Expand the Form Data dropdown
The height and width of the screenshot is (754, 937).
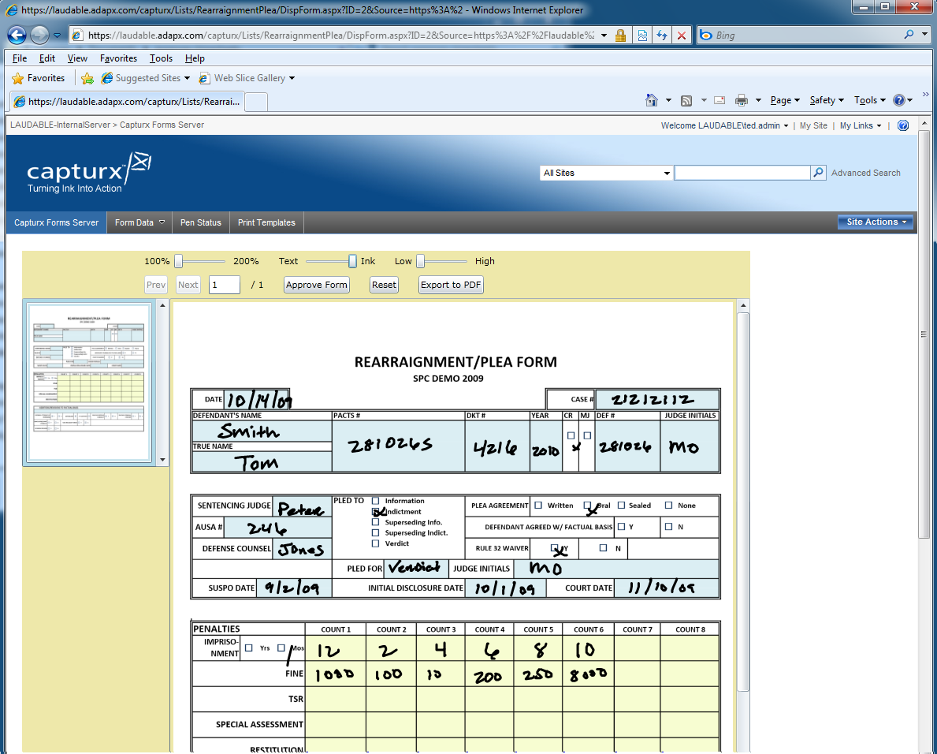pos(139,222)
